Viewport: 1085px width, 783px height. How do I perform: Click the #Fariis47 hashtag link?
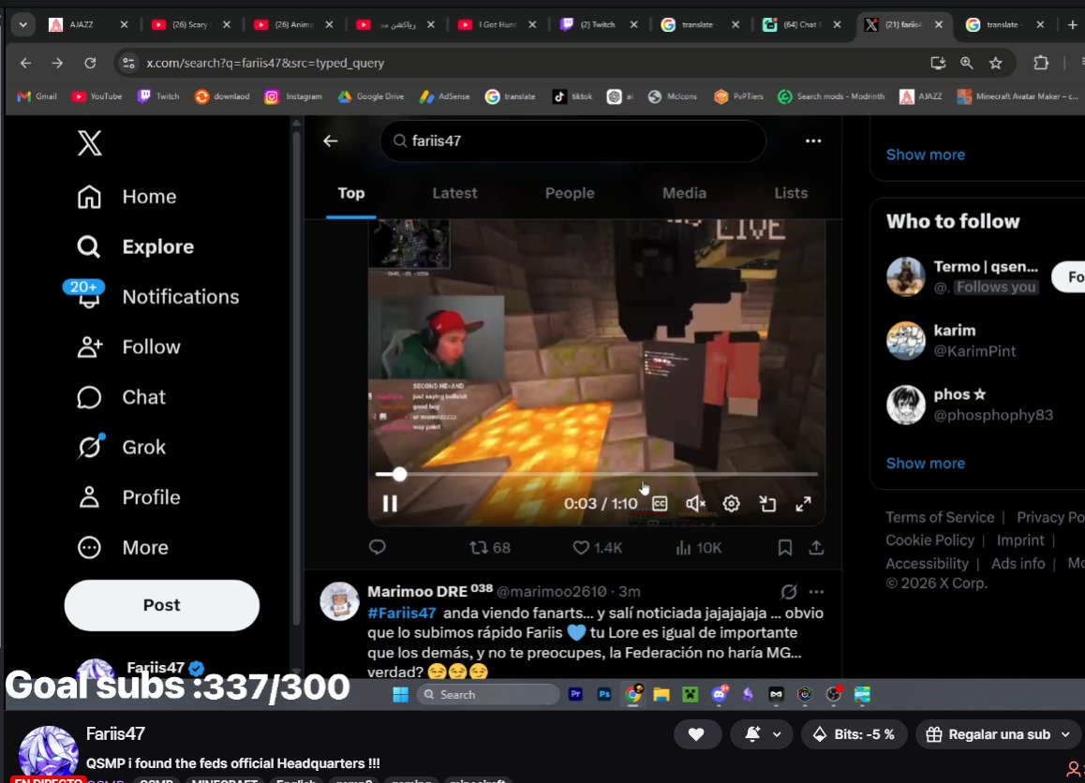pyautogui.click(x=402, y=613)
